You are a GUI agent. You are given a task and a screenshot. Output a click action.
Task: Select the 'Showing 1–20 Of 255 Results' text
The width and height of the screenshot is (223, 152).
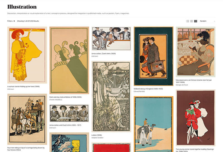[x=28, y=21]
